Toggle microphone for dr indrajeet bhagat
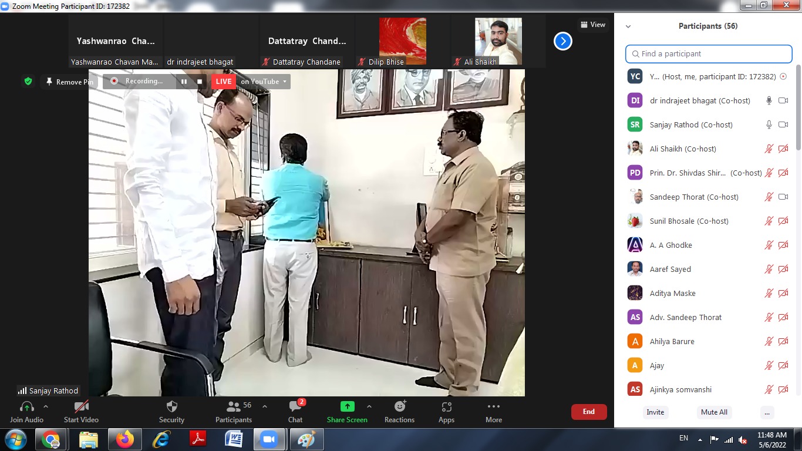802x451 pixels. (769, 100)
